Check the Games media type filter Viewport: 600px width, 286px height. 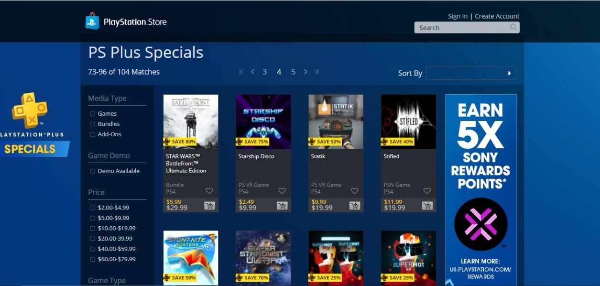point(92,114)
